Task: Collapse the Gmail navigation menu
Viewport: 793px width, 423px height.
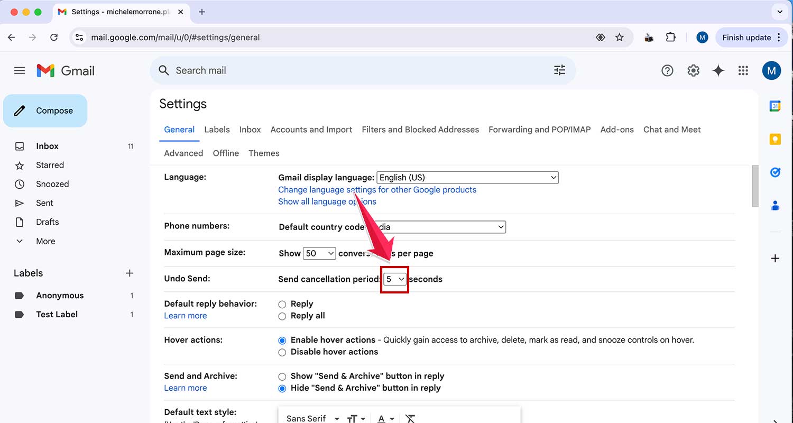Action: [x=20, y=70]
